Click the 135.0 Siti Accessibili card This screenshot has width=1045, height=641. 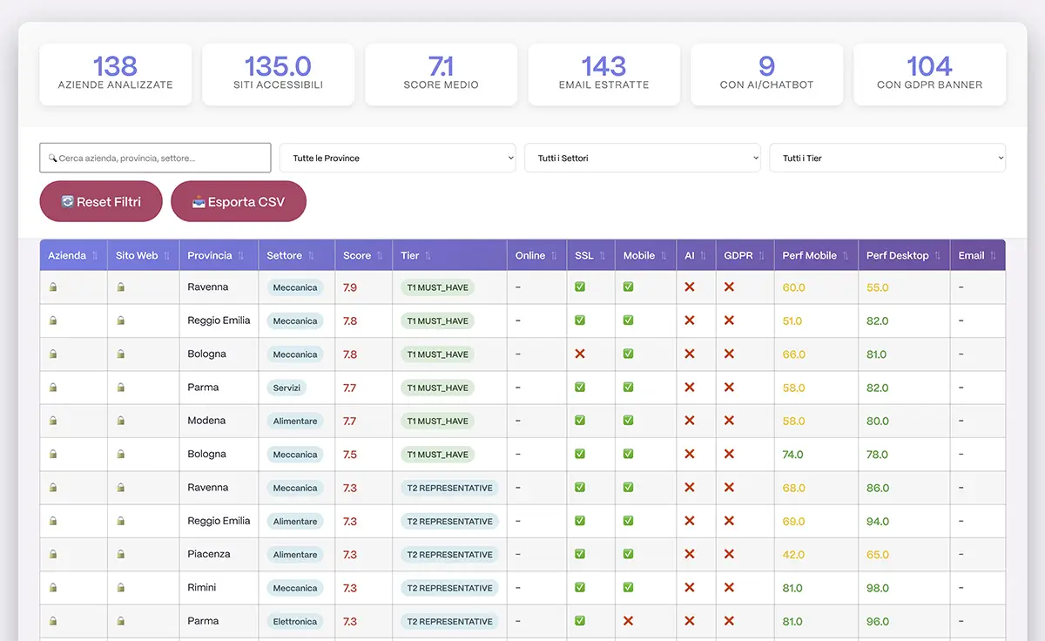click(278, 75)
